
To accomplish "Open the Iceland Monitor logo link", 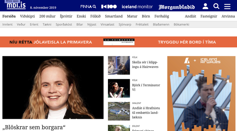I will click(137, 7).
